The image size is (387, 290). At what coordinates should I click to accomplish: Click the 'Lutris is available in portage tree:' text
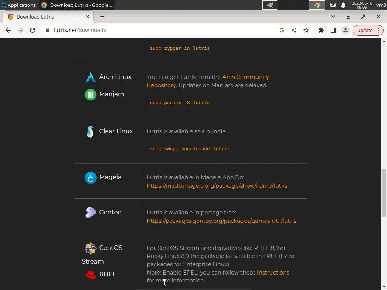pos(191,212)
